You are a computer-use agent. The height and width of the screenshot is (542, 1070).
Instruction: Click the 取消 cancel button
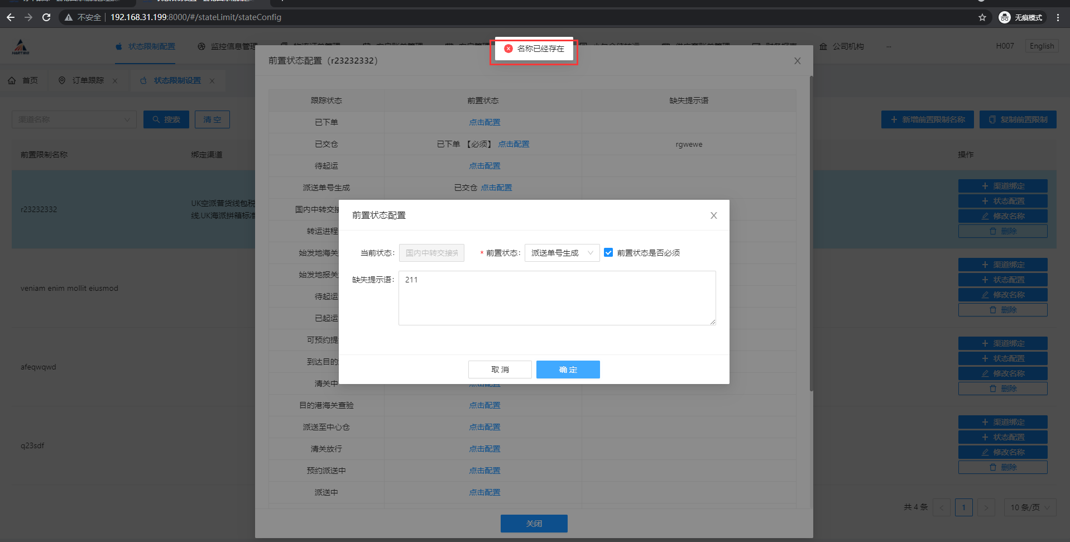point(500,370)
